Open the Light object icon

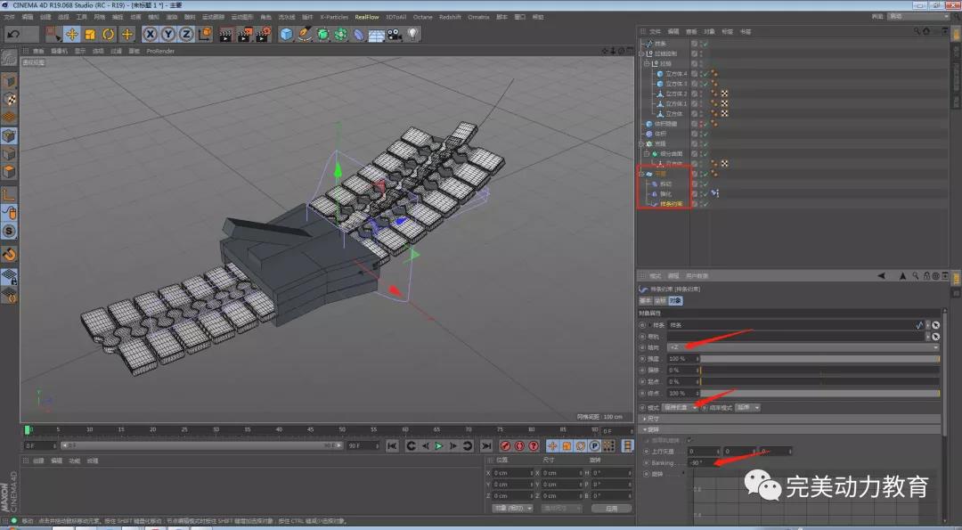(413, 34)
